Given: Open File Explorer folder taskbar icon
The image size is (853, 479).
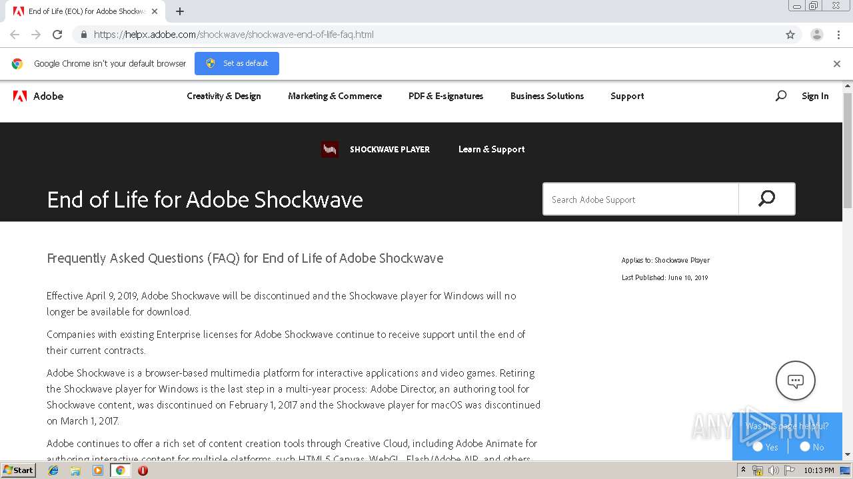Looking at the screenshot, I should pos(75,470).
